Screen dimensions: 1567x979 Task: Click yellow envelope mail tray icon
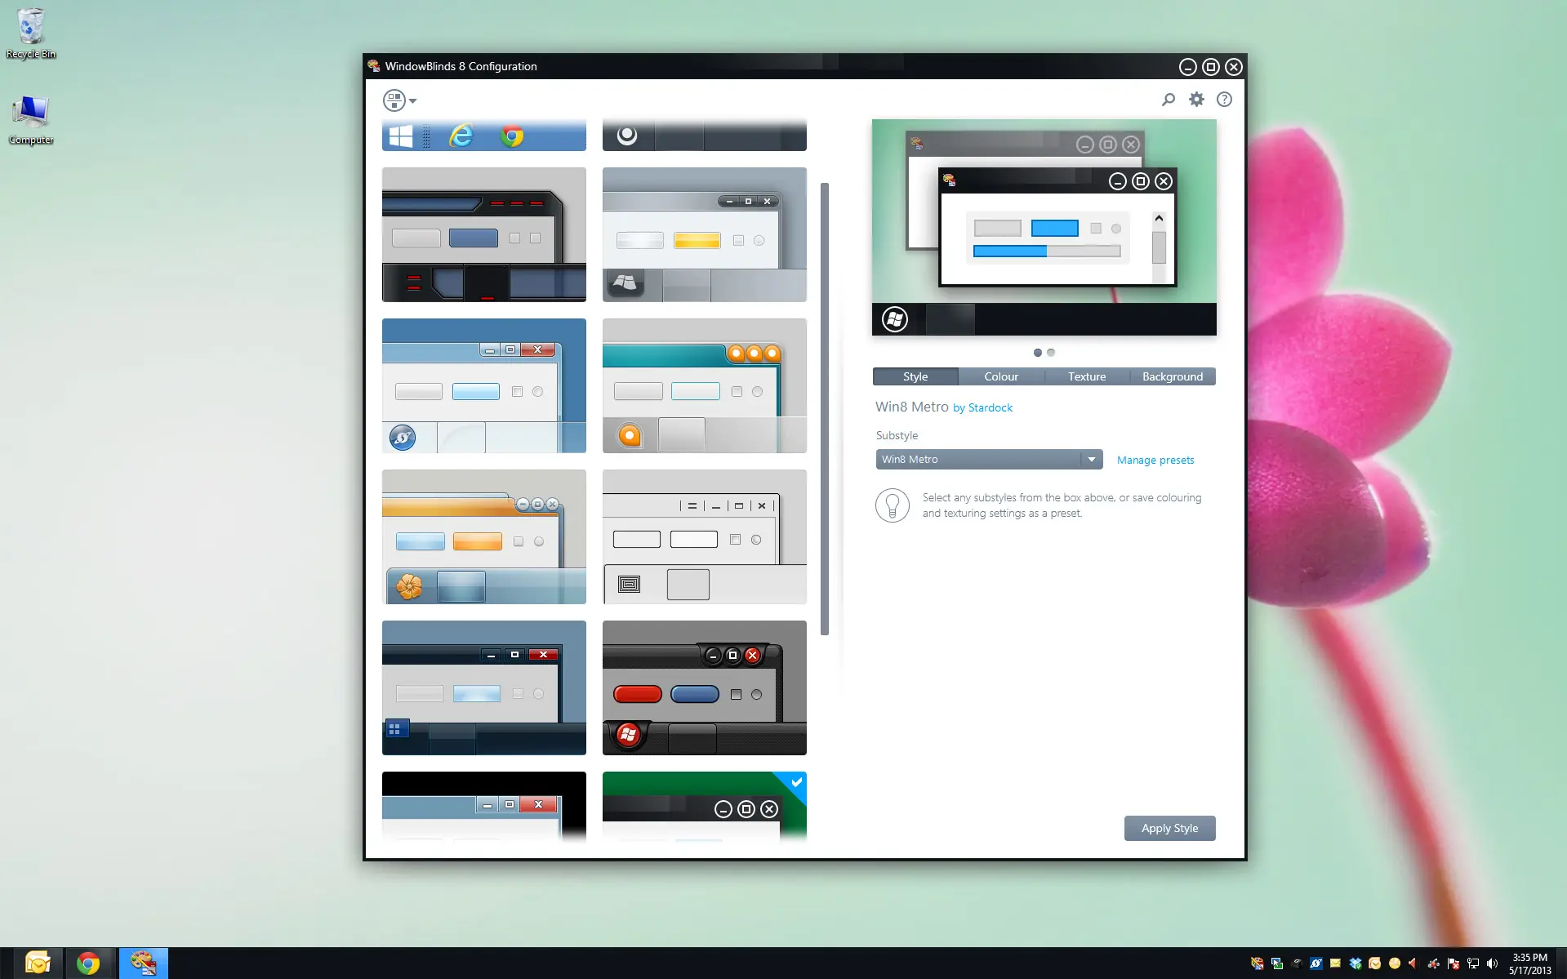click(x=1335, y=963)
